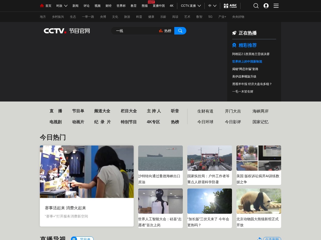Click the badge icon beside 精彩推荐
321x240 pixels.
[234, 45]
